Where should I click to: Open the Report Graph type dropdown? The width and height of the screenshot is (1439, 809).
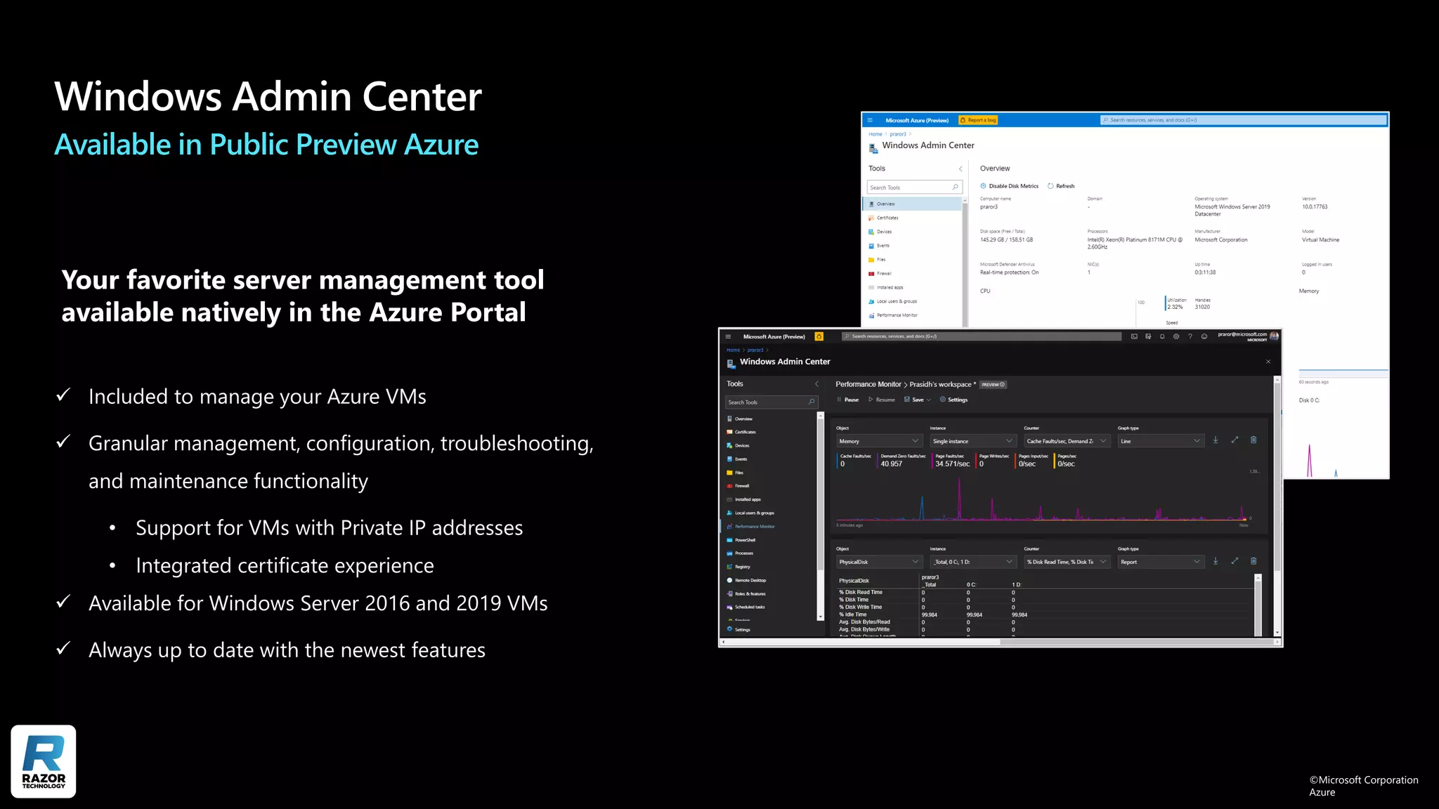coord(1160,562)
